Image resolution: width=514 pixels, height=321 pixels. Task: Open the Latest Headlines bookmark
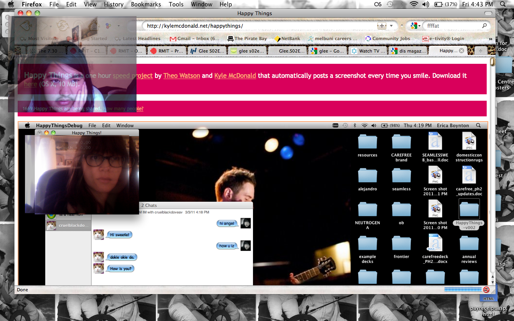coord(138,39)
